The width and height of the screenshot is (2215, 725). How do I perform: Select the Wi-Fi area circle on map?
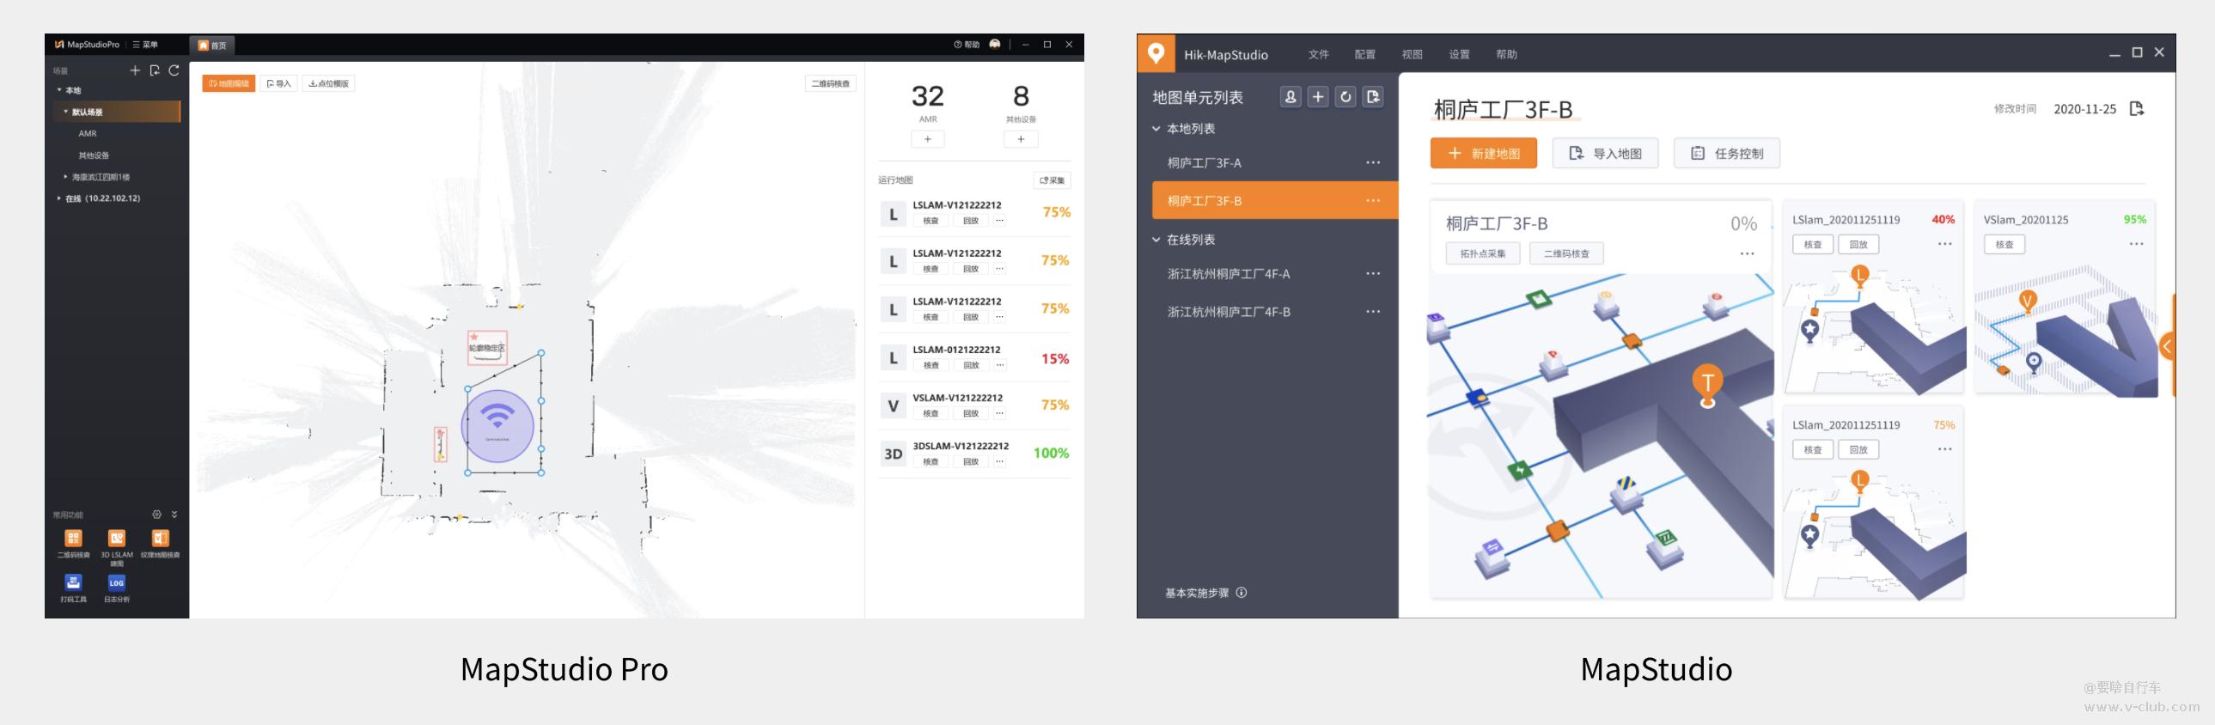tap(497, 426)
